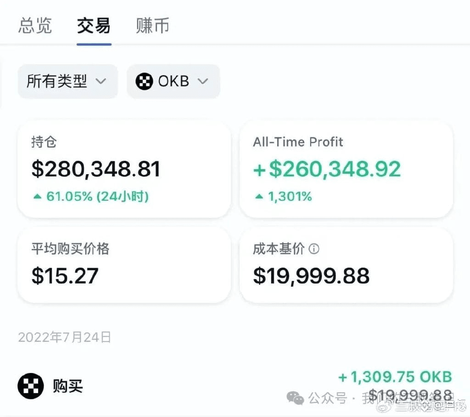Click the OKB icon in the 购买 transaction
The height and width of the screenshot is (417, 470).
pos(31,386)
